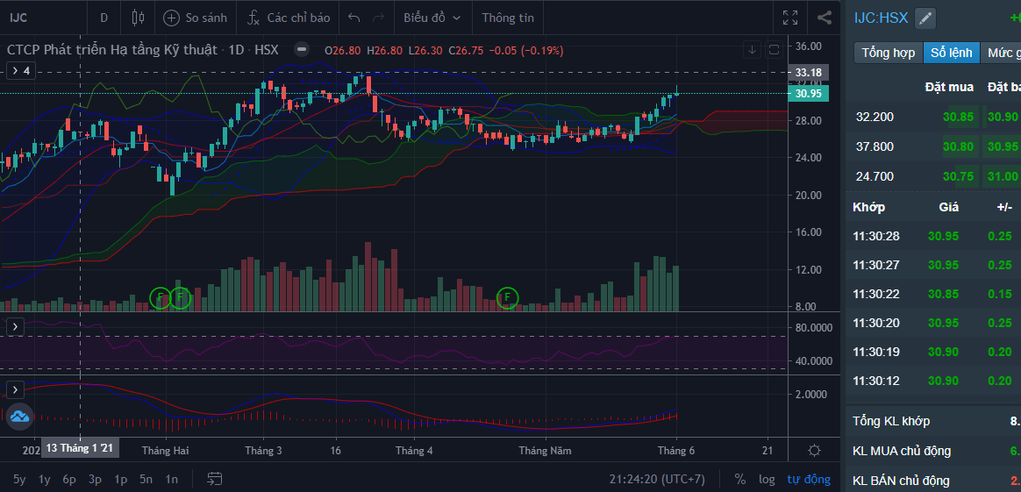Screen dimensions: 1021x492
Task: Undo the last chart action
Action: pyautogui.click(x=354, y=18)
